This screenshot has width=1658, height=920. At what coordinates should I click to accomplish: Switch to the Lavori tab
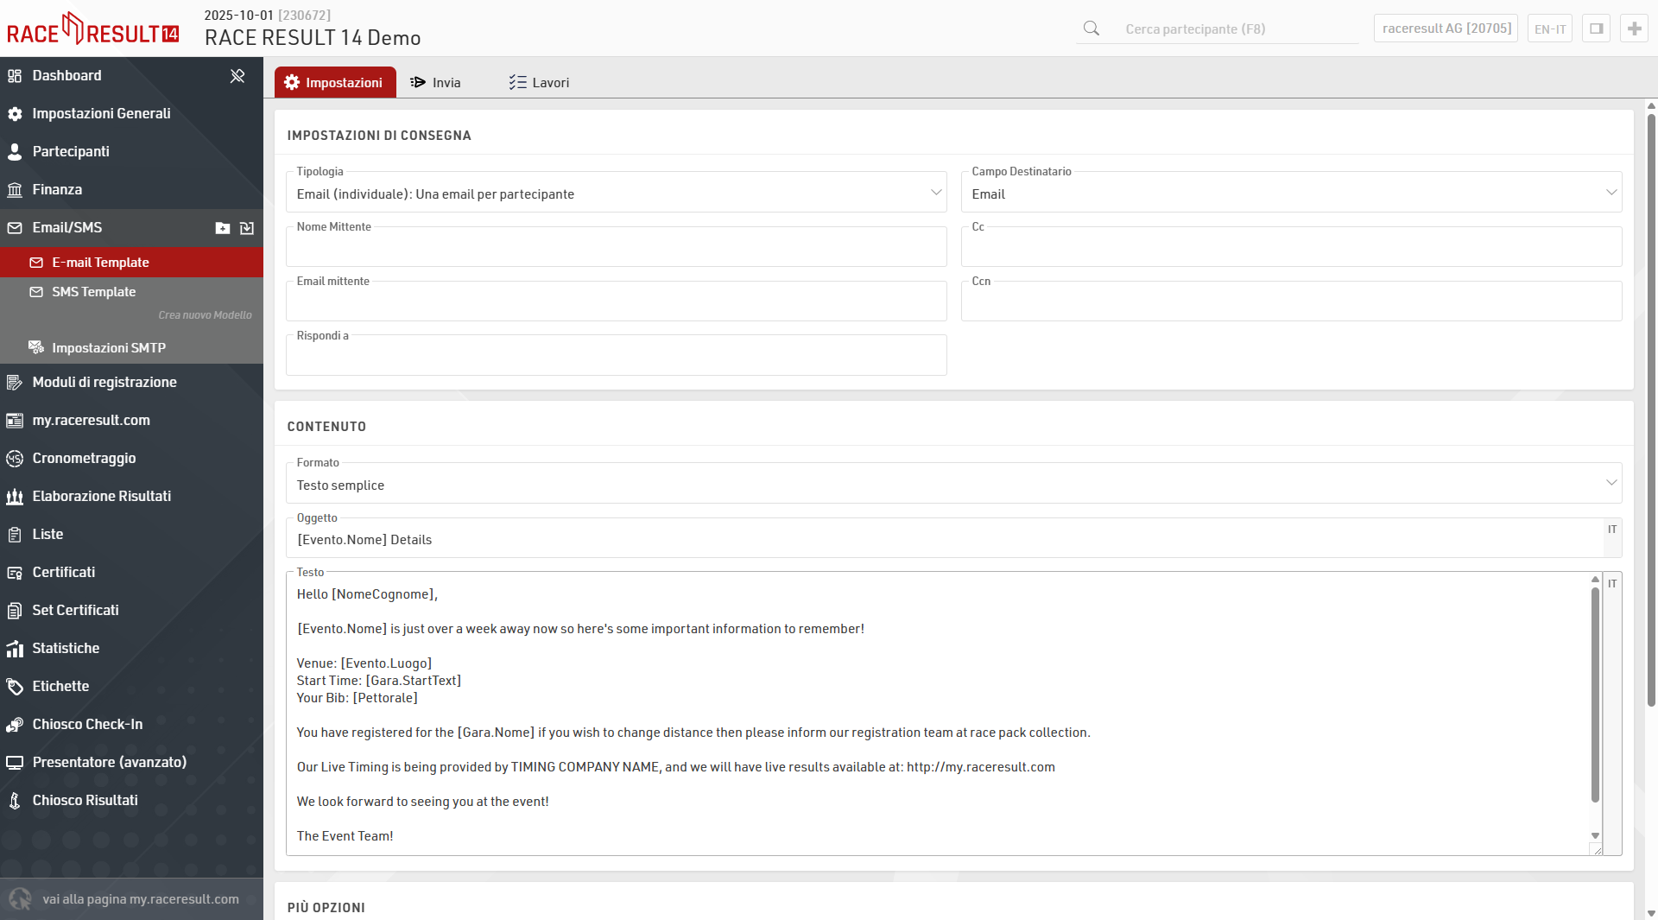[x=539, y=82]
